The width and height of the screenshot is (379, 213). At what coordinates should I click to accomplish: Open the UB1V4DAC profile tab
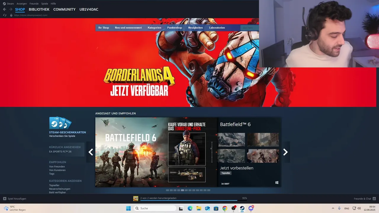(89, 9)
